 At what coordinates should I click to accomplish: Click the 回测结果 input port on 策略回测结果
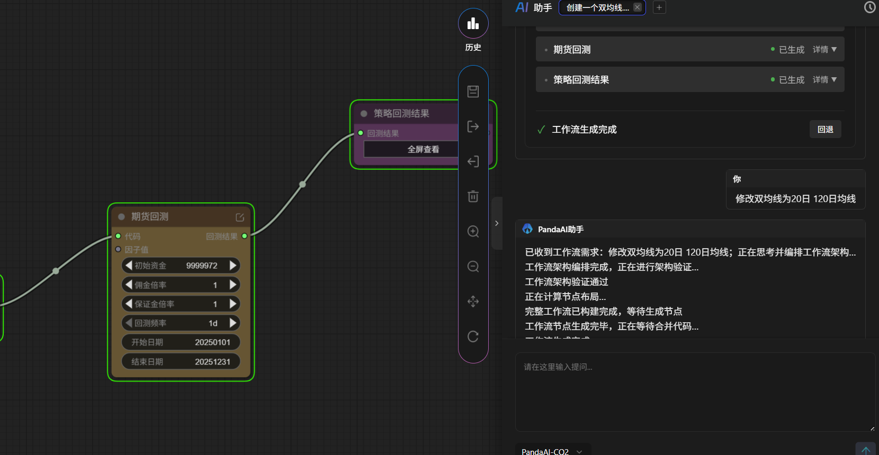361,133
